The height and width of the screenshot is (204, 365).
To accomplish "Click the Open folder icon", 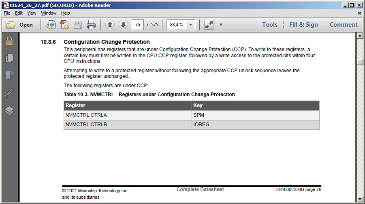I will coord(10,24).
